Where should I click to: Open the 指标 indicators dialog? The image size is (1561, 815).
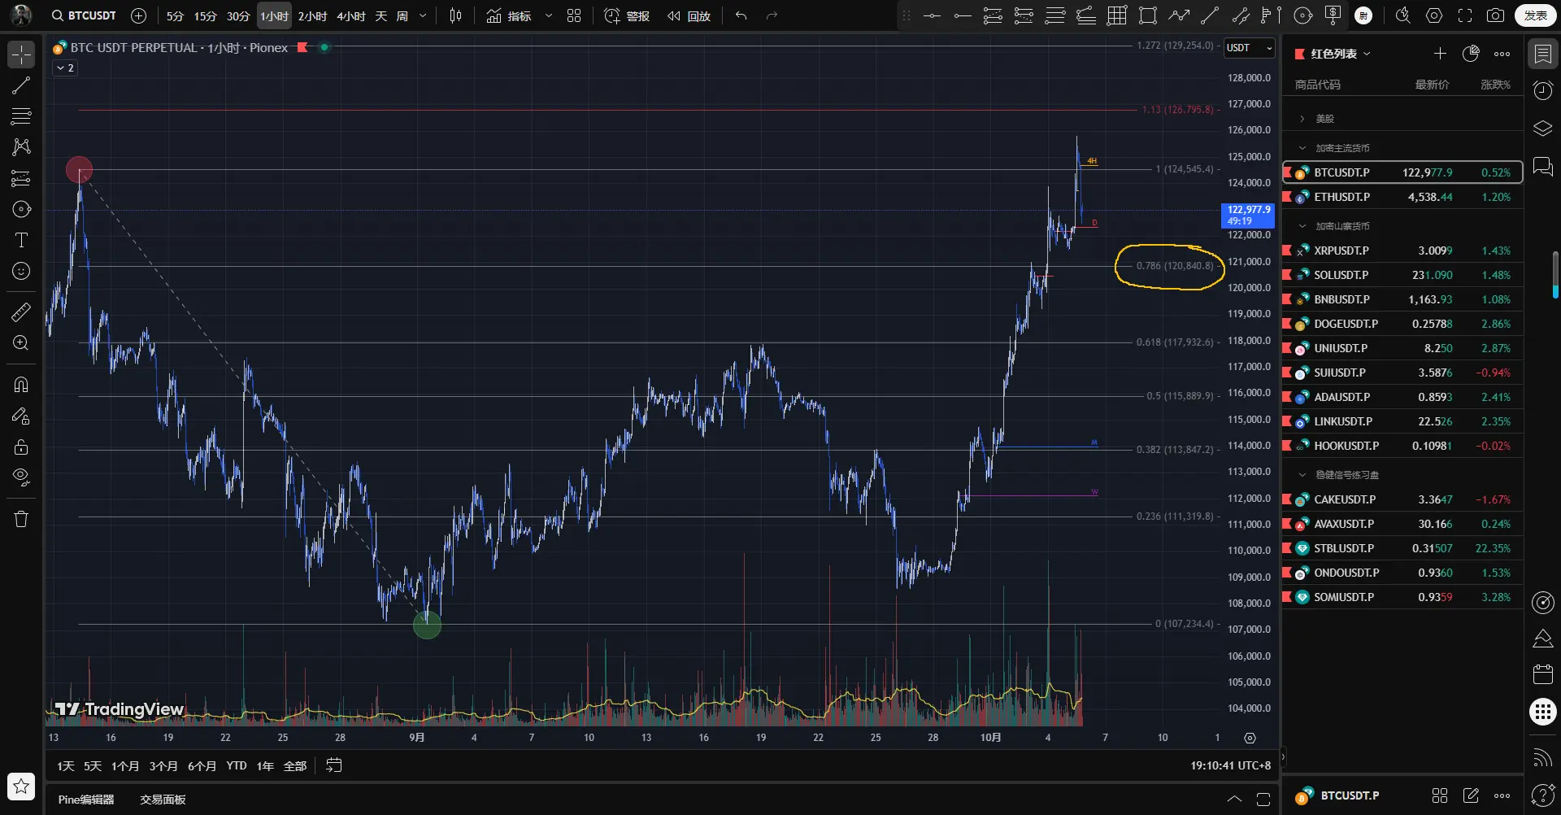click(509, 15)
